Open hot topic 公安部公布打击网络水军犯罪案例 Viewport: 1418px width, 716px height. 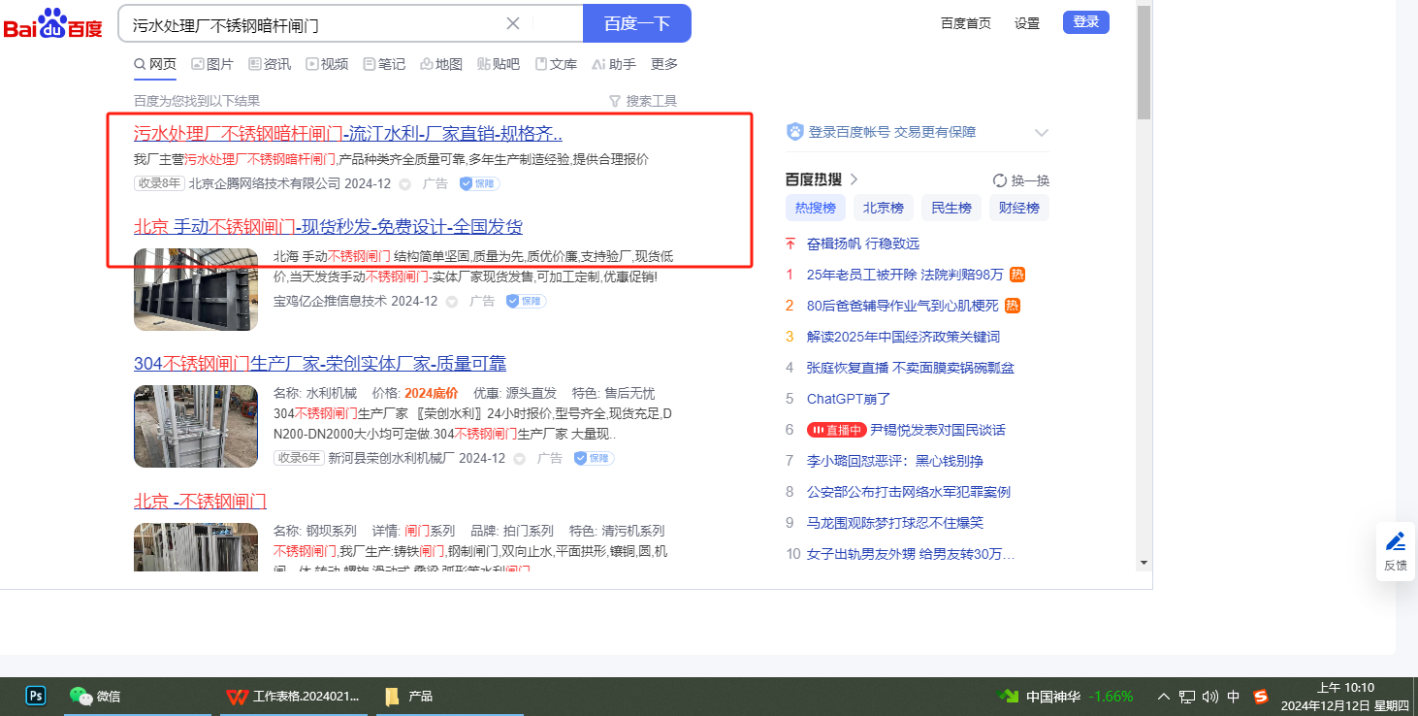[909, 492]
